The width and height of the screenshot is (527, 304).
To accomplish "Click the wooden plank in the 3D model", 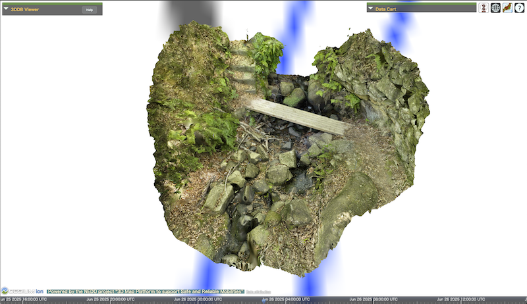I will click(298, 116).
